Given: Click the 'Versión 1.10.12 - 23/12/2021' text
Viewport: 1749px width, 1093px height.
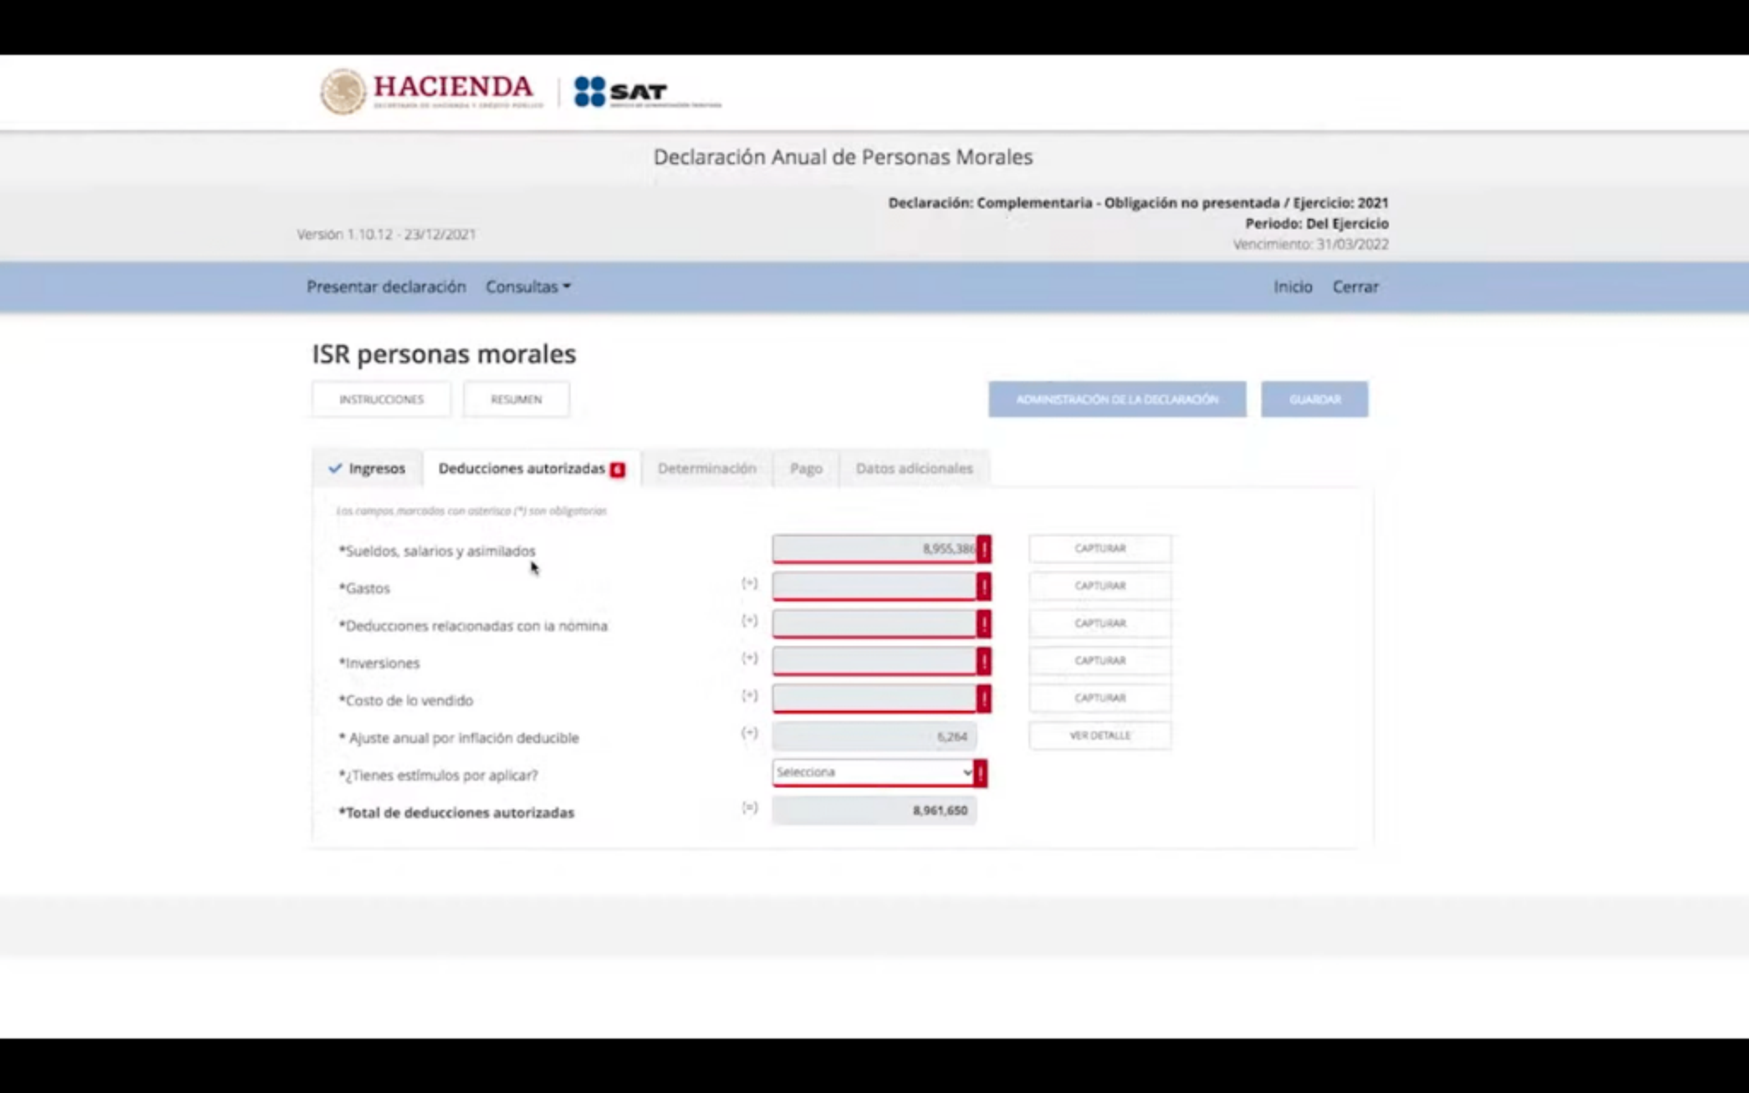Looking at the screenshot, I should [x=386, y=234].
